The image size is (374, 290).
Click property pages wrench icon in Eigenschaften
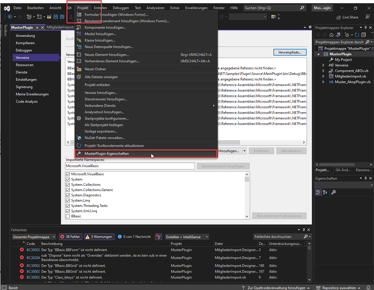(333, 192)
